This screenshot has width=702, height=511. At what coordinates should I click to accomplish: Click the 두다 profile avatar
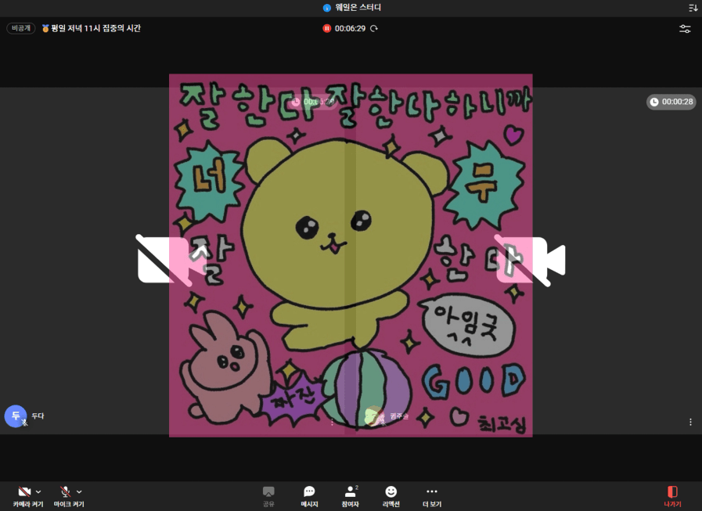click(15, 416)
